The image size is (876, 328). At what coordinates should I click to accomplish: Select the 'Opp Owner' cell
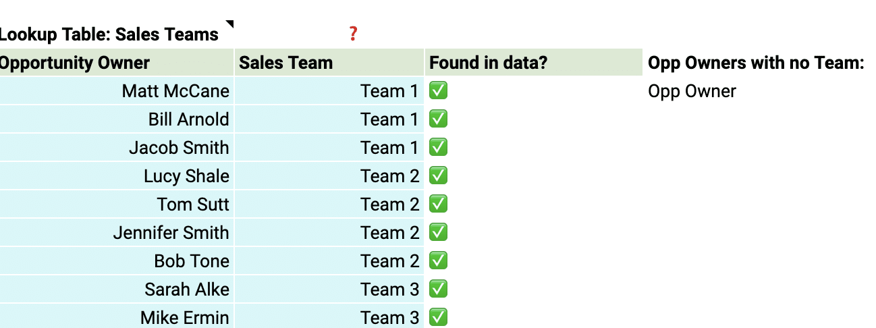(692, 91)
